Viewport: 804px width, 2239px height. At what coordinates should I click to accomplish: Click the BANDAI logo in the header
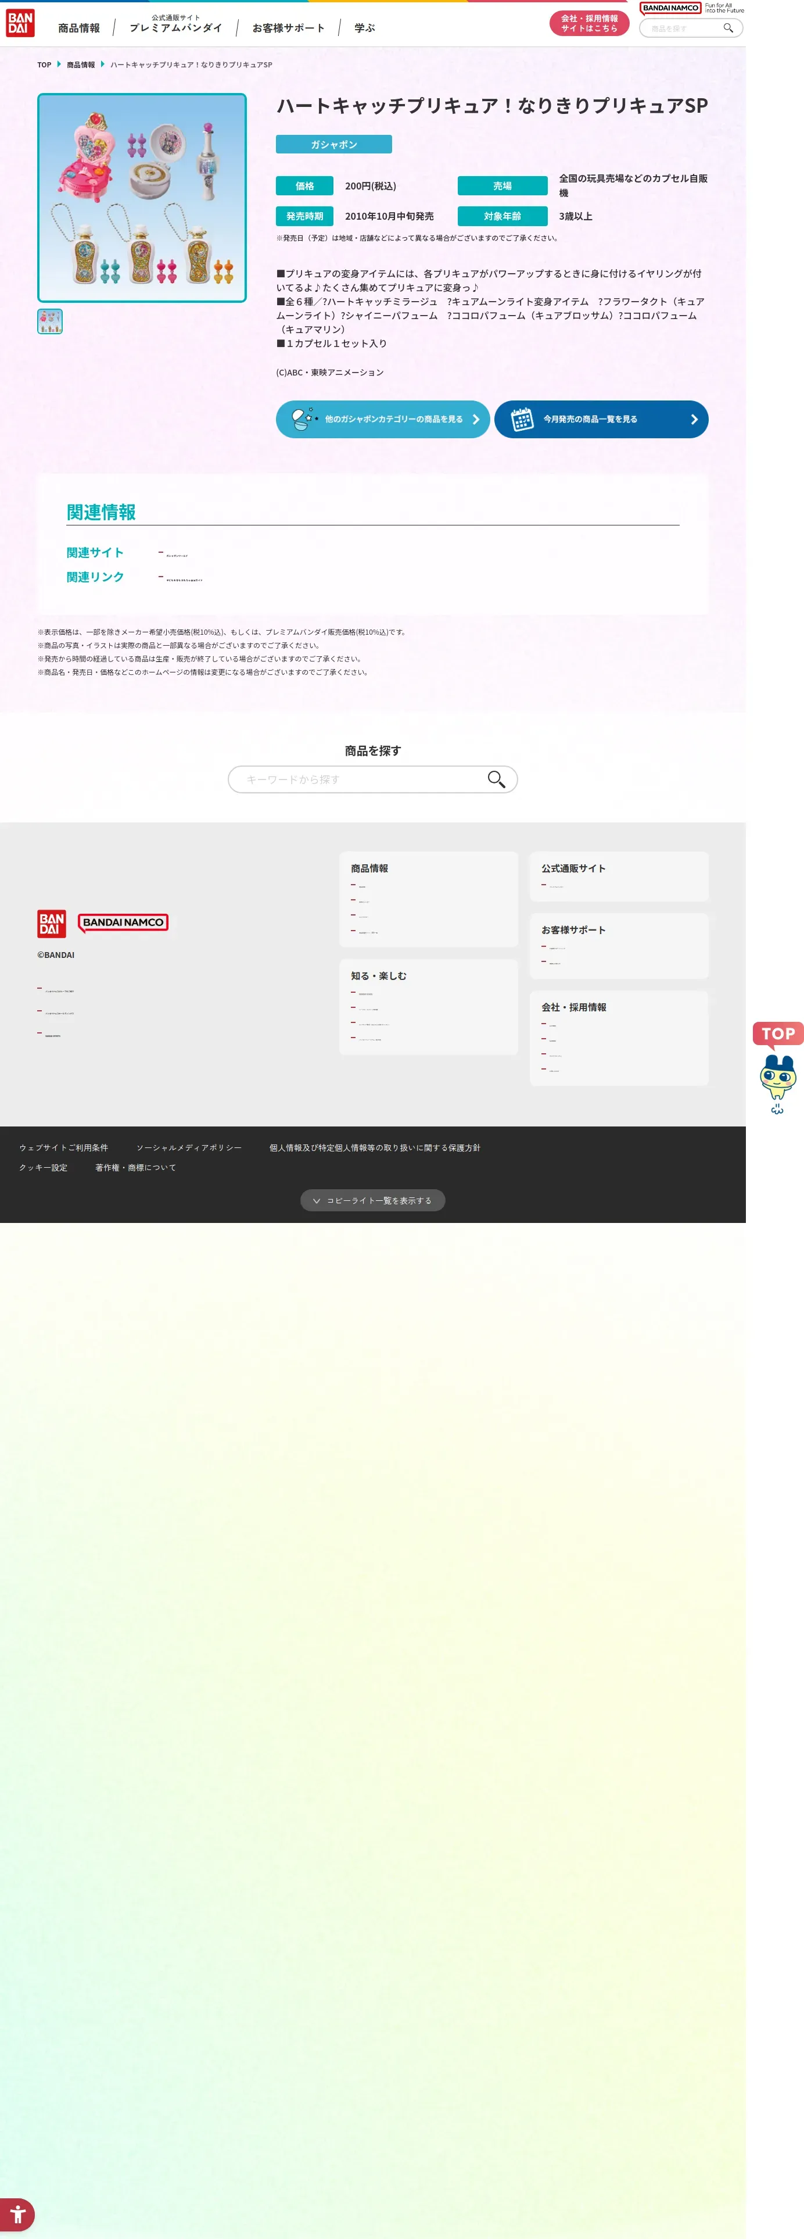coord(20,23)
